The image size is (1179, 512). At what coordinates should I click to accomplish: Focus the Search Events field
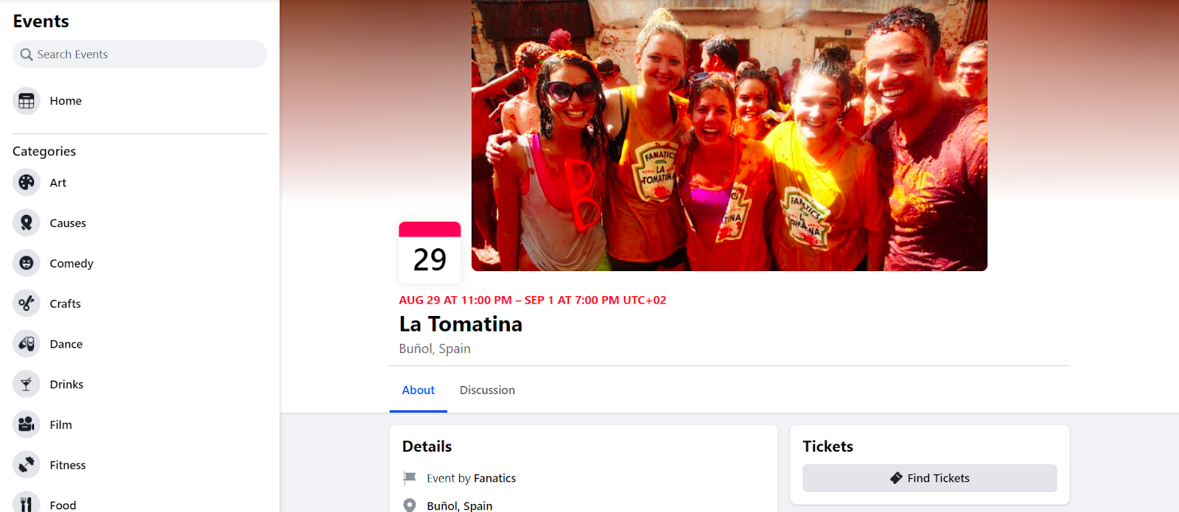[140, 55]
